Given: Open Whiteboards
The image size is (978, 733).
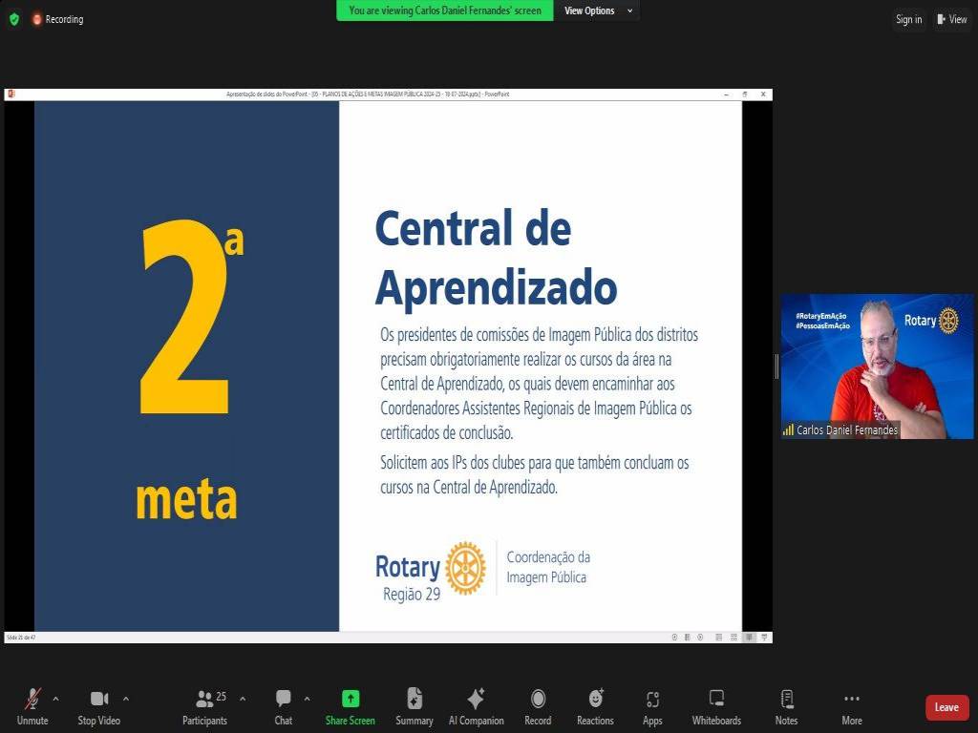Looking at the screenshot, I should point(716,706).
